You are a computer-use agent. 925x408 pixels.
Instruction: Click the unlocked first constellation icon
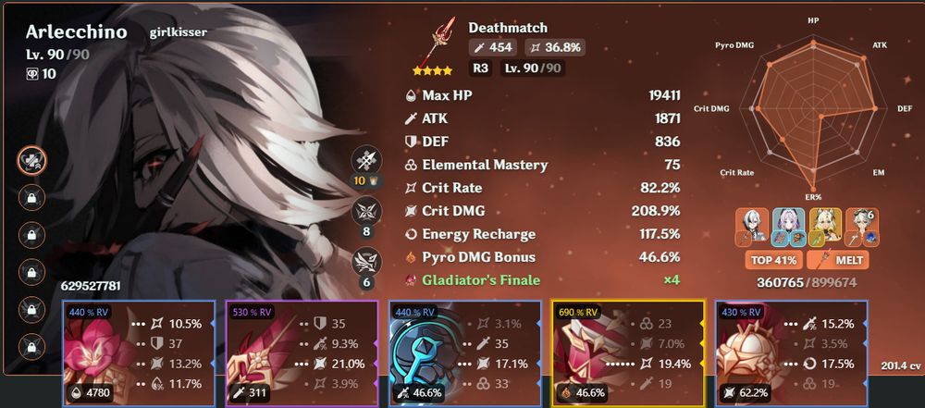(31, 160)
